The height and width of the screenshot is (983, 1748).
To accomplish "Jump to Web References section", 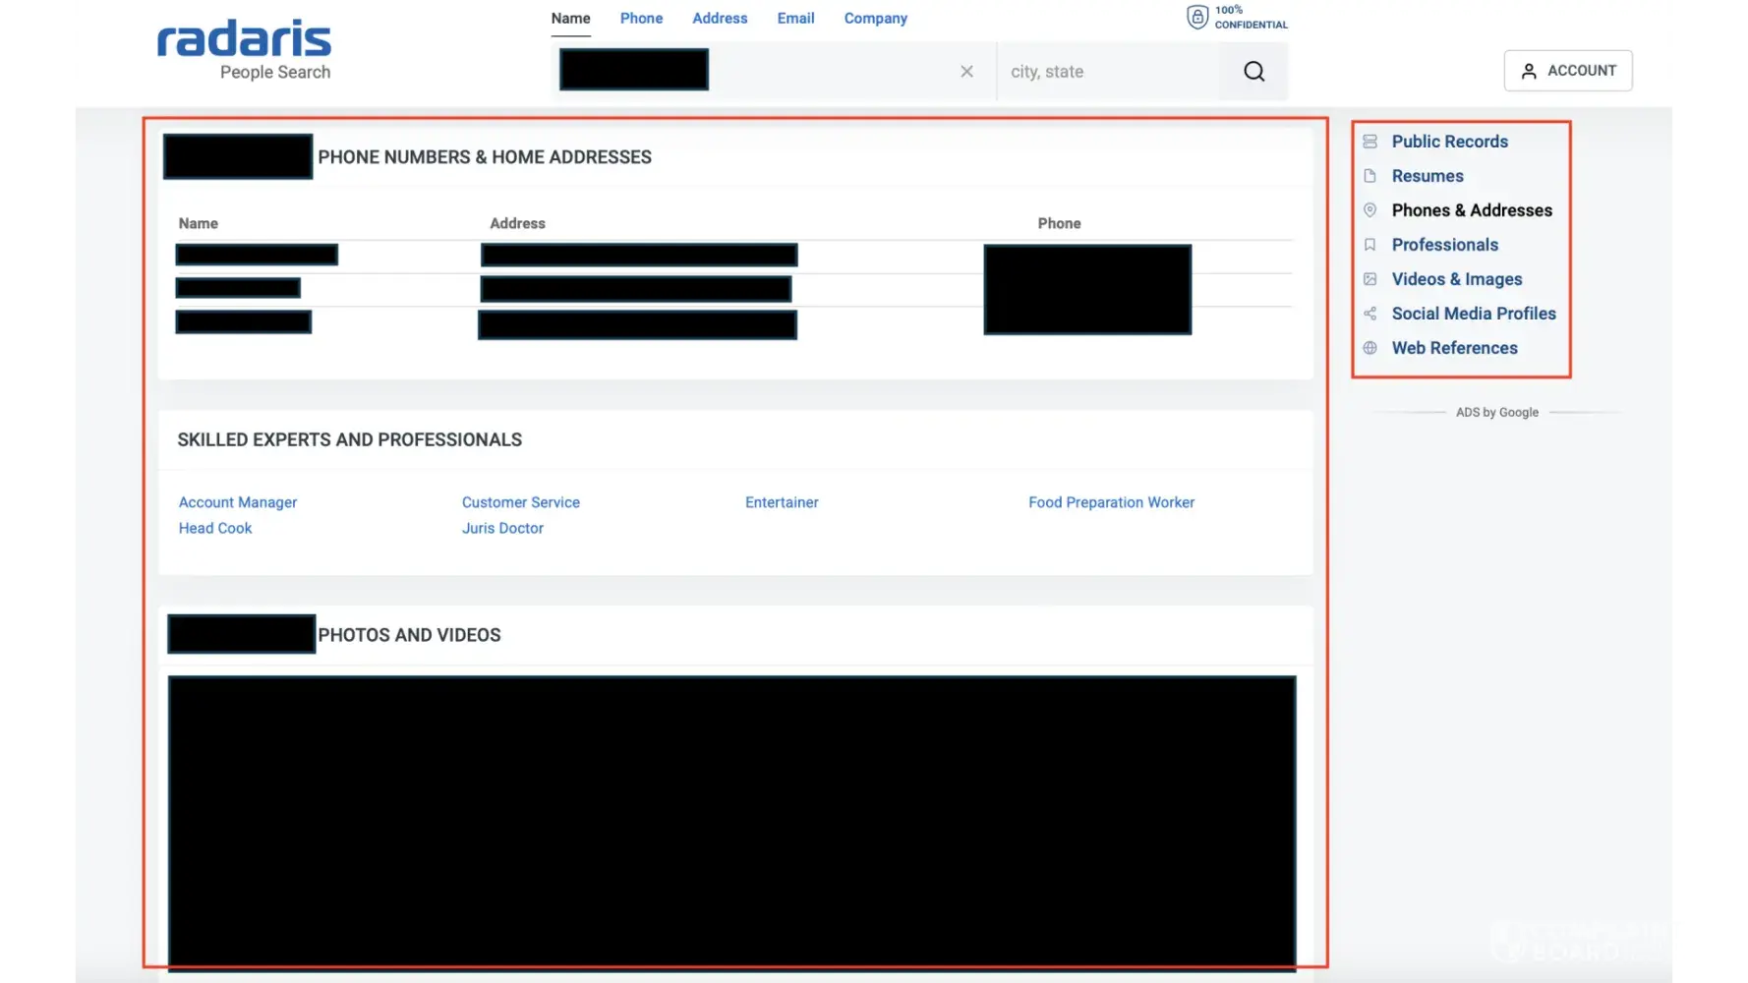I will 1454,348.
